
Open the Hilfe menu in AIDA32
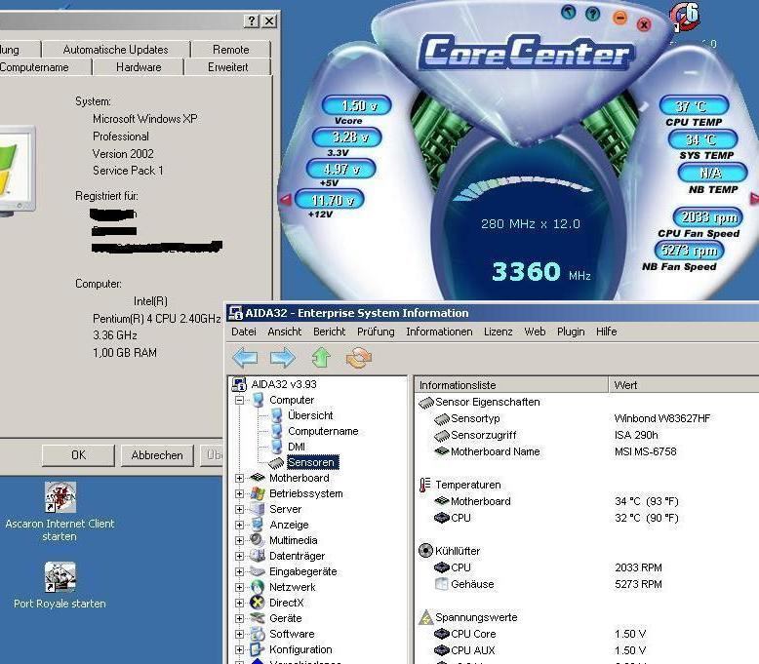(x=607, y=332)
